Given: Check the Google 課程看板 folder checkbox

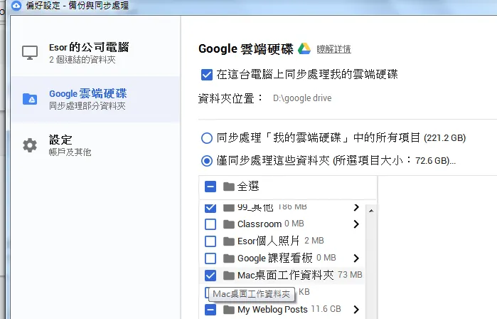Looking at the screenshot, I should [210, 258].
